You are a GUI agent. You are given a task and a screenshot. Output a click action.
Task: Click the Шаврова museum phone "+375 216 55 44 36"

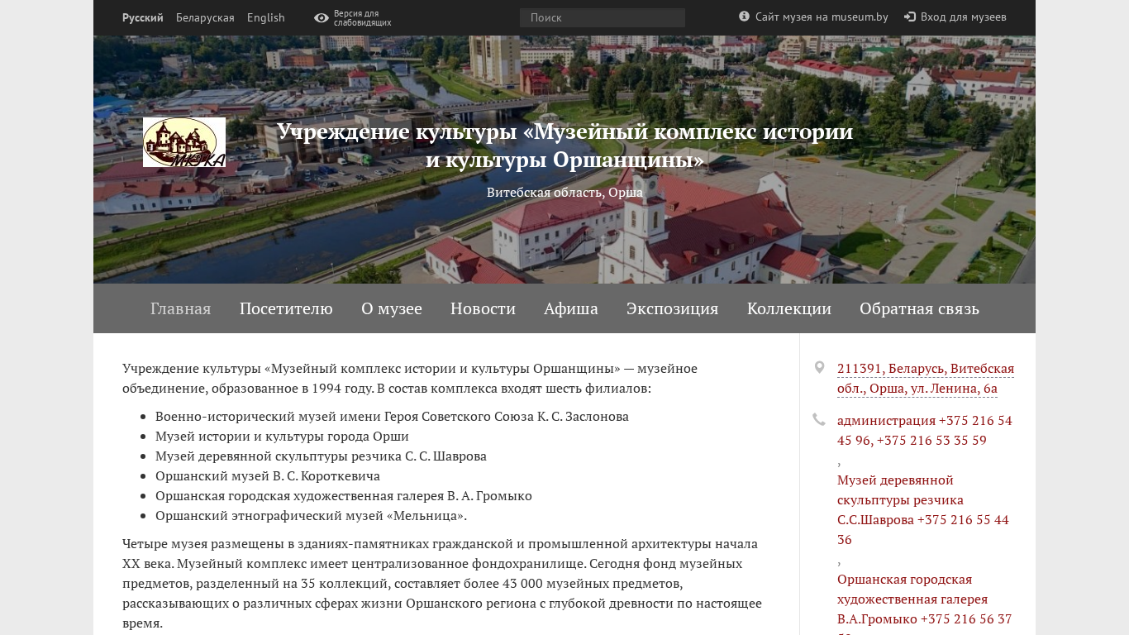point(923,509)
